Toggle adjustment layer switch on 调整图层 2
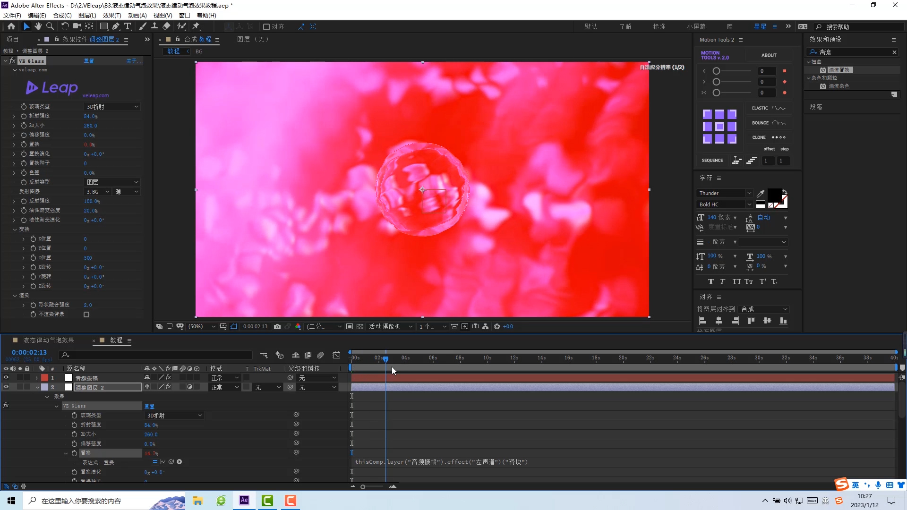The image size is (907, 510). pos(190,387)
